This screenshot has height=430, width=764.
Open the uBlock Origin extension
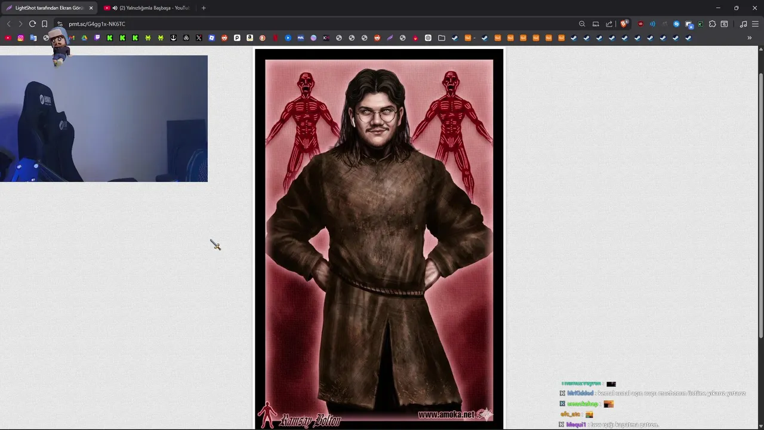640,24
